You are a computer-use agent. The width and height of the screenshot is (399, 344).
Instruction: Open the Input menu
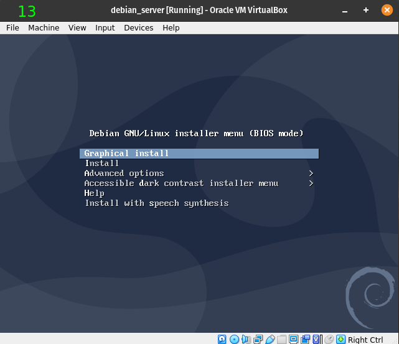click(105, 28)
